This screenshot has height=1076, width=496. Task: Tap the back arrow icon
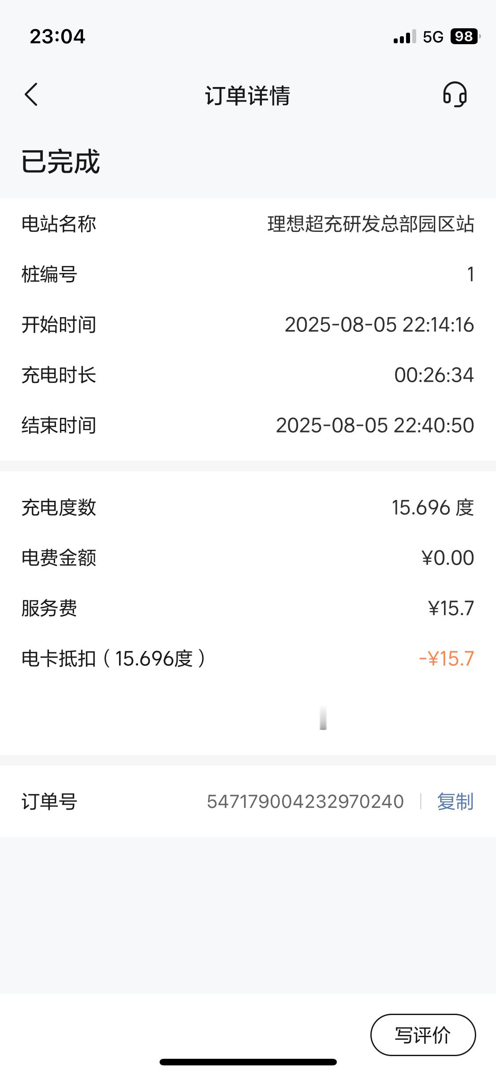[x=31, y=95]
